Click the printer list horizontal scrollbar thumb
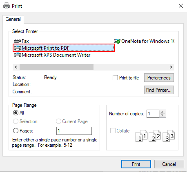187x172 pixels. [x=56, y=67]
